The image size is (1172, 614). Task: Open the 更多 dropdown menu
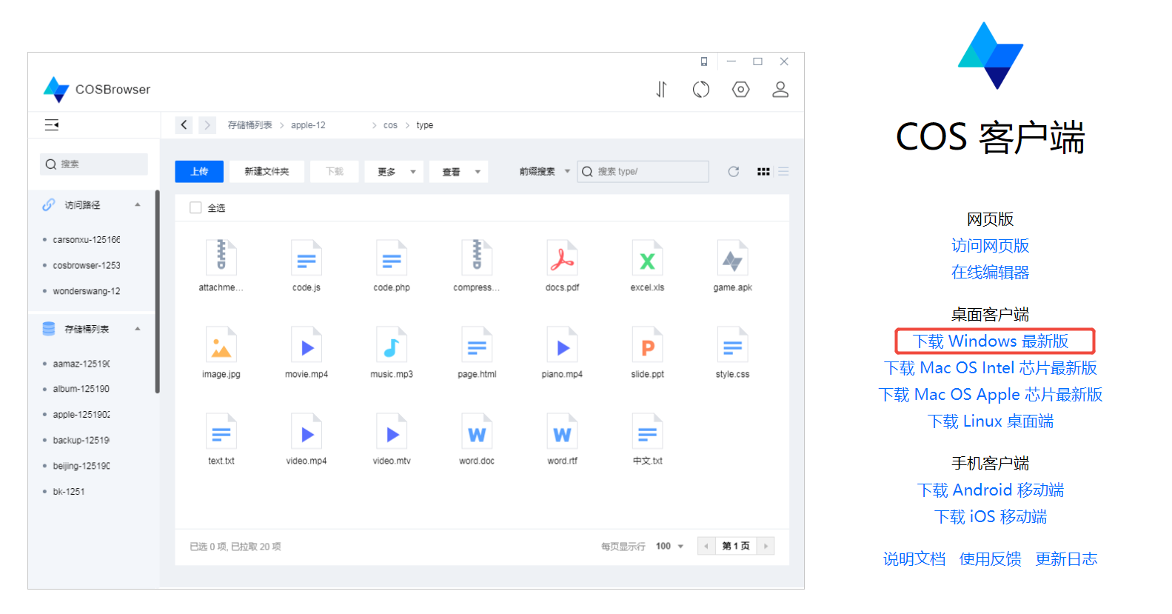coord(394,172)
